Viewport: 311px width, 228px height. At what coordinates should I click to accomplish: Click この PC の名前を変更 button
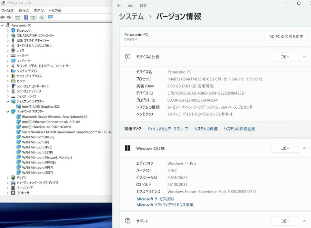tap(285, 37)
